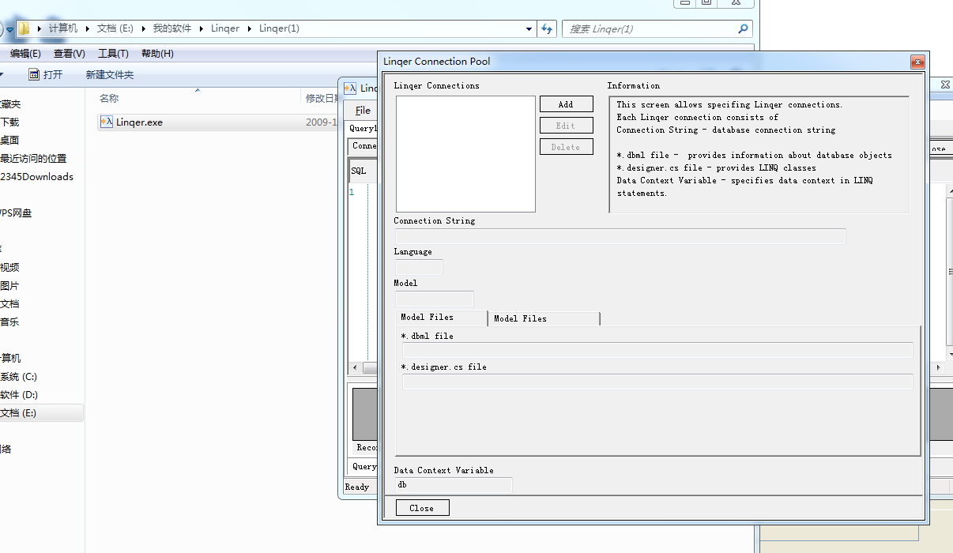The height and width of the screenshot is (553, 953).
Task: Open the recent pages dropdown by navigation arrows
Action: tap(10, 30)
